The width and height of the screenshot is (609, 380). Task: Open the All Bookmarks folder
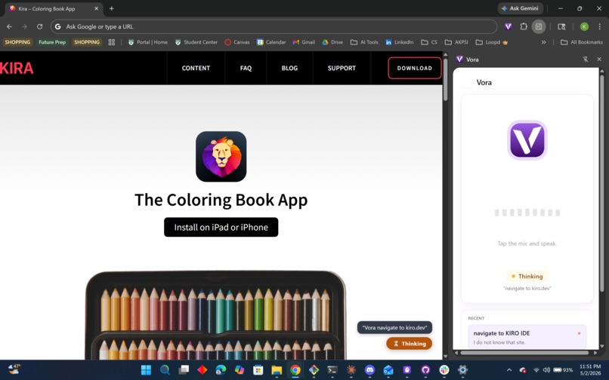point(582,42)
